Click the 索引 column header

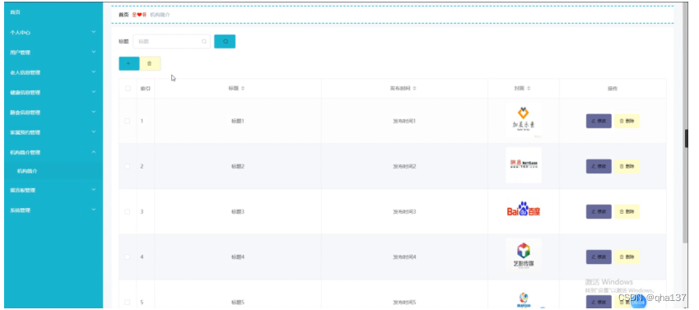pyautogui.click(x=146, y=89)
